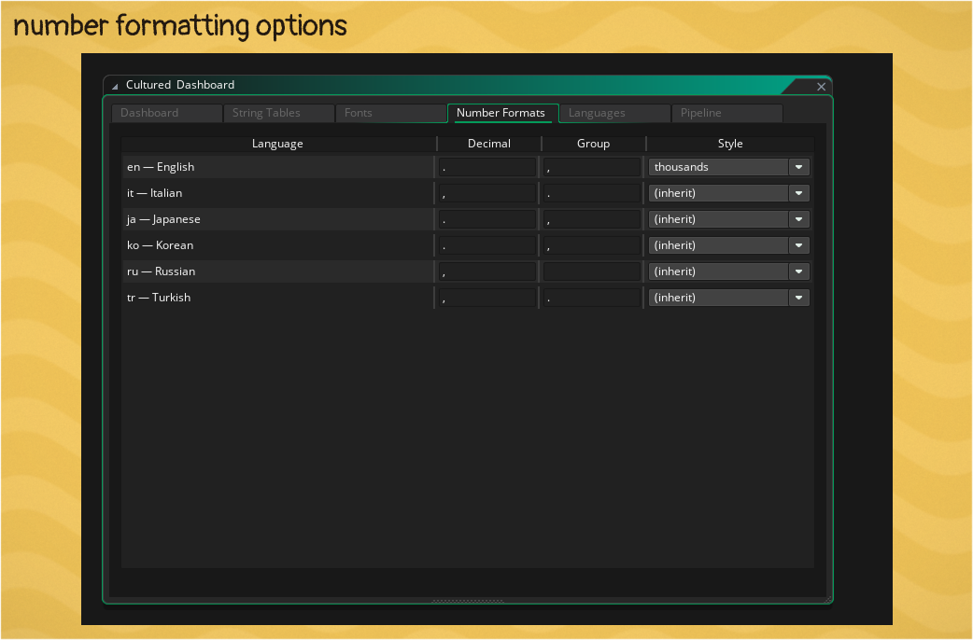Screen dimensions: 973x640
Task: Edit the Italian Decimal separator field
Action: tap(487, 193)
